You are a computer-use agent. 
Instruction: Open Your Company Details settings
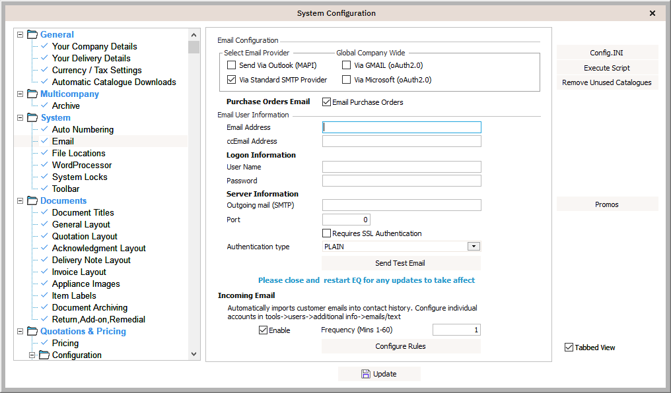coord(94,46)
